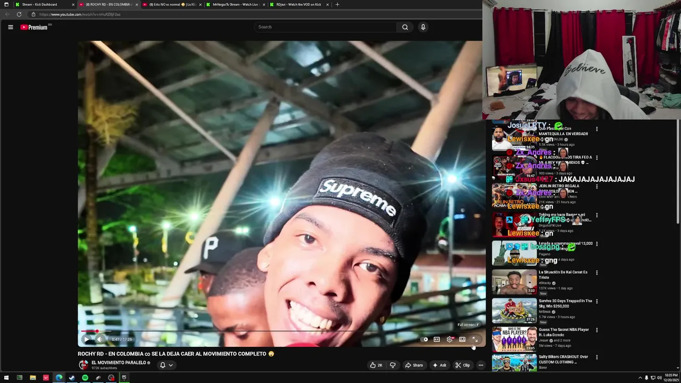This screenshot has height=383, width=681.
Task: Mute the video volume speaker icon
Action: (99, 339)
